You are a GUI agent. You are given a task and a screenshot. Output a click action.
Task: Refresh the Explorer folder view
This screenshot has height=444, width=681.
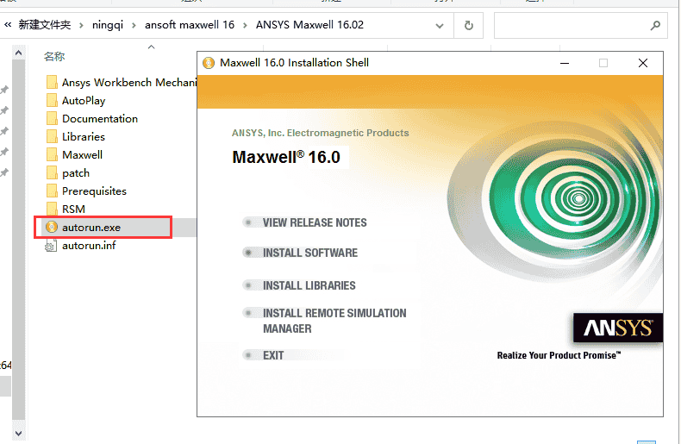pyautogui.click(x=469, y=25)
